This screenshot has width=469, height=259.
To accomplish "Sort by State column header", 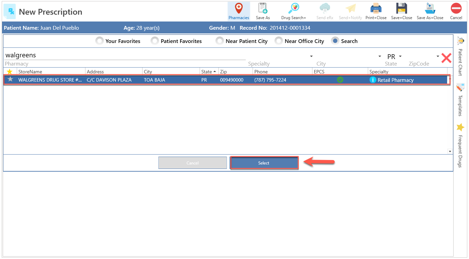I will (209, 72).
